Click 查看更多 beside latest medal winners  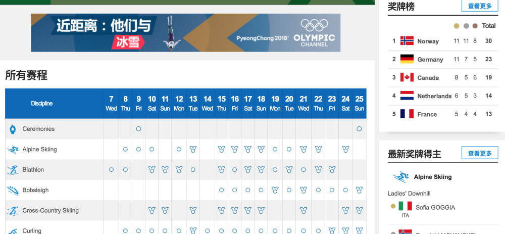479,153
